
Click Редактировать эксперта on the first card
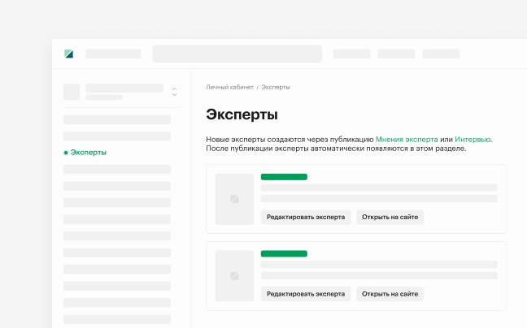coord(306,217)
